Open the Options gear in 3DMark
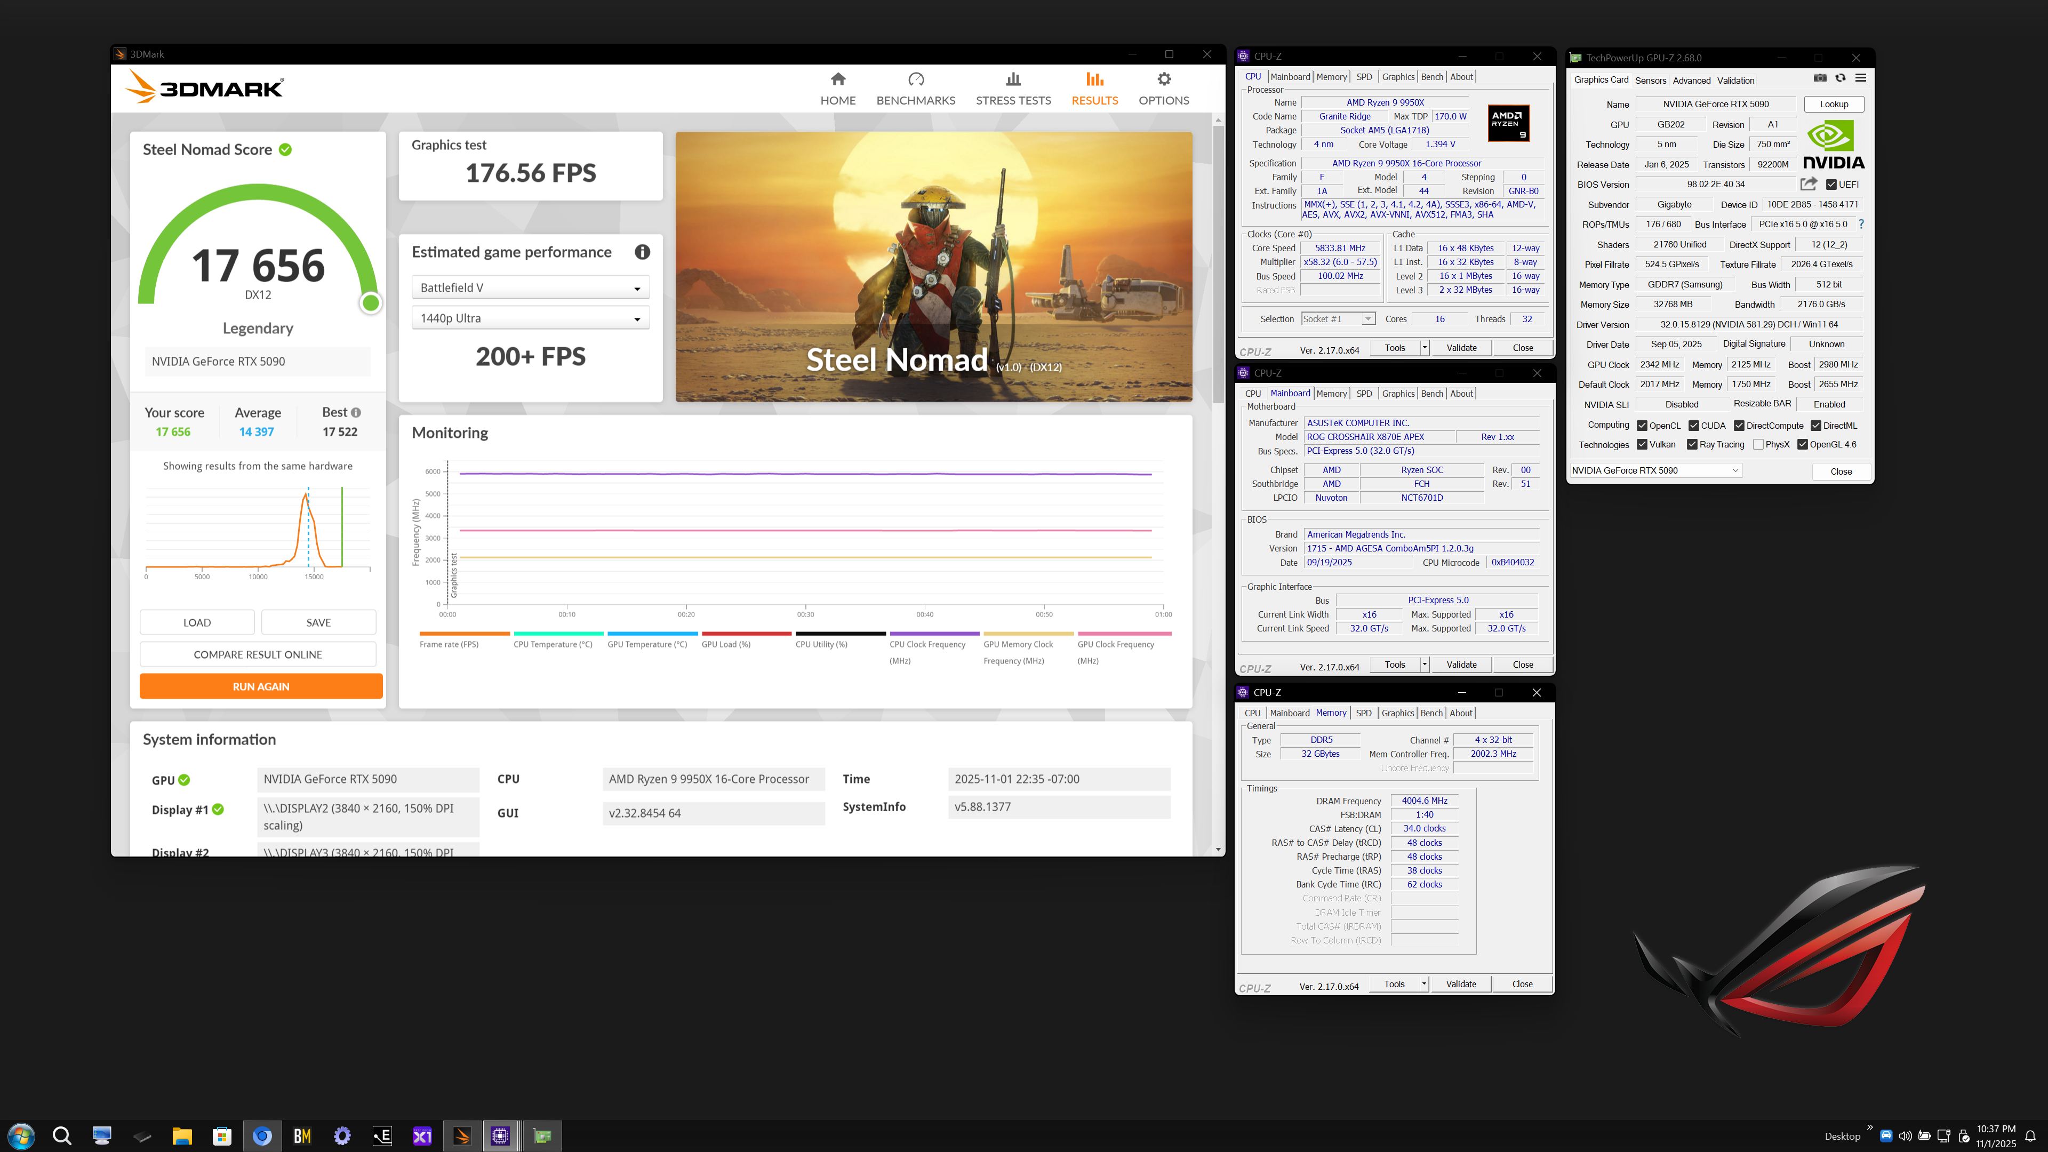The image size is (2048, 1152). pos(1163,79)
